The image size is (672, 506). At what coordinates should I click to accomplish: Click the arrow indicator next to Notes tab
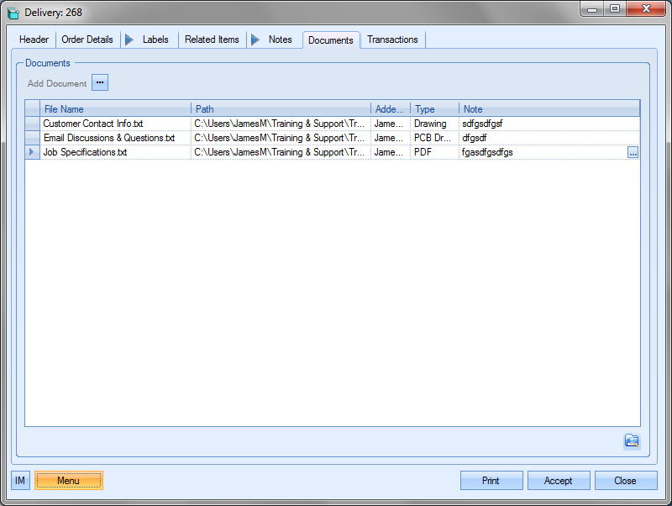click(x=255, y=40)
